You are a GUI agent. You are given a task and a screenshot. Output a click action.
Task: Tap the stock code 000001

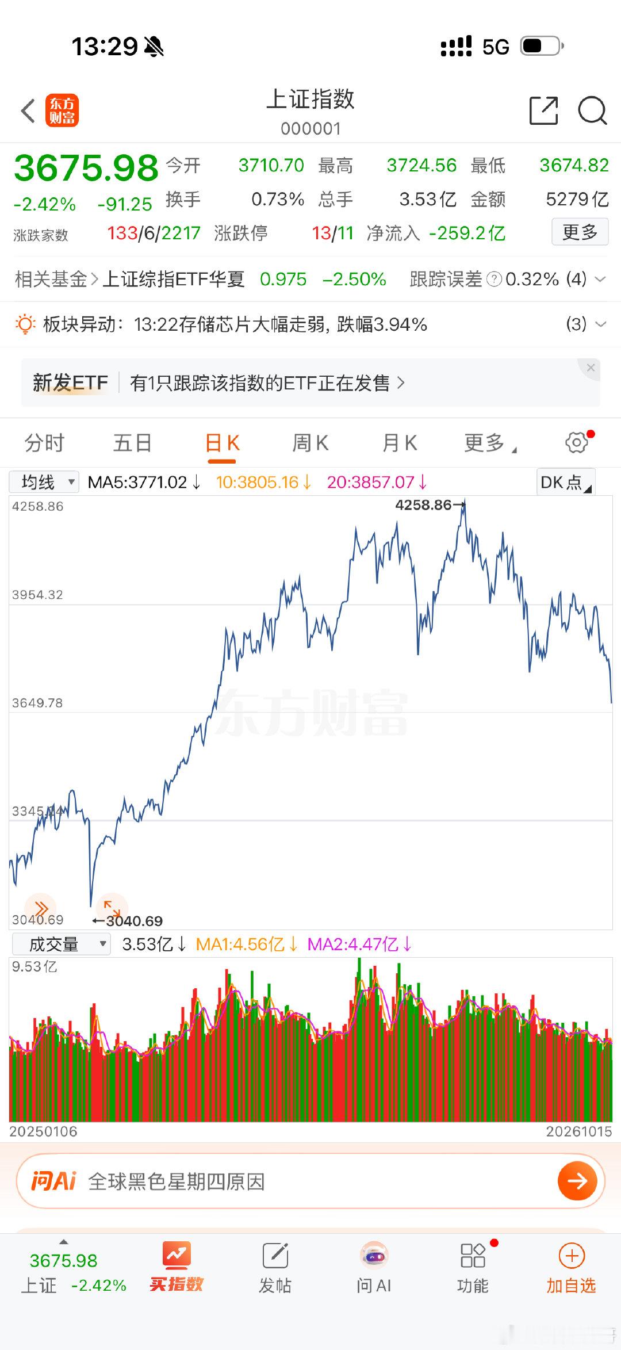point(310,129)
